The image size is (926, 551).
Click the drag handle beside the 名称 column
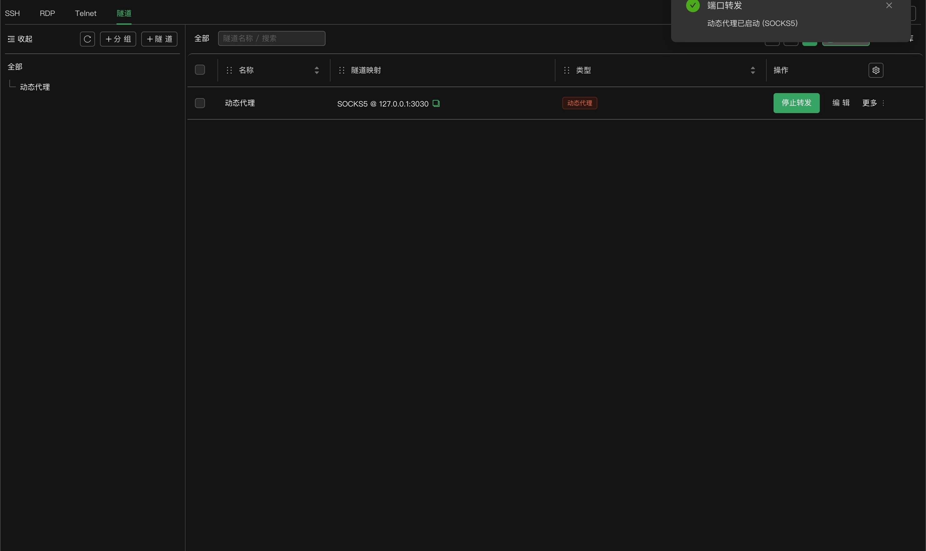tap(229, 70)
